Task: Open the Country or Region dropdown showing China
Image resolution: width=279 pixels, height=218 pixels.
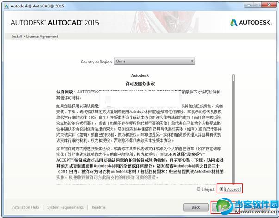Action: tap(155, 62)
